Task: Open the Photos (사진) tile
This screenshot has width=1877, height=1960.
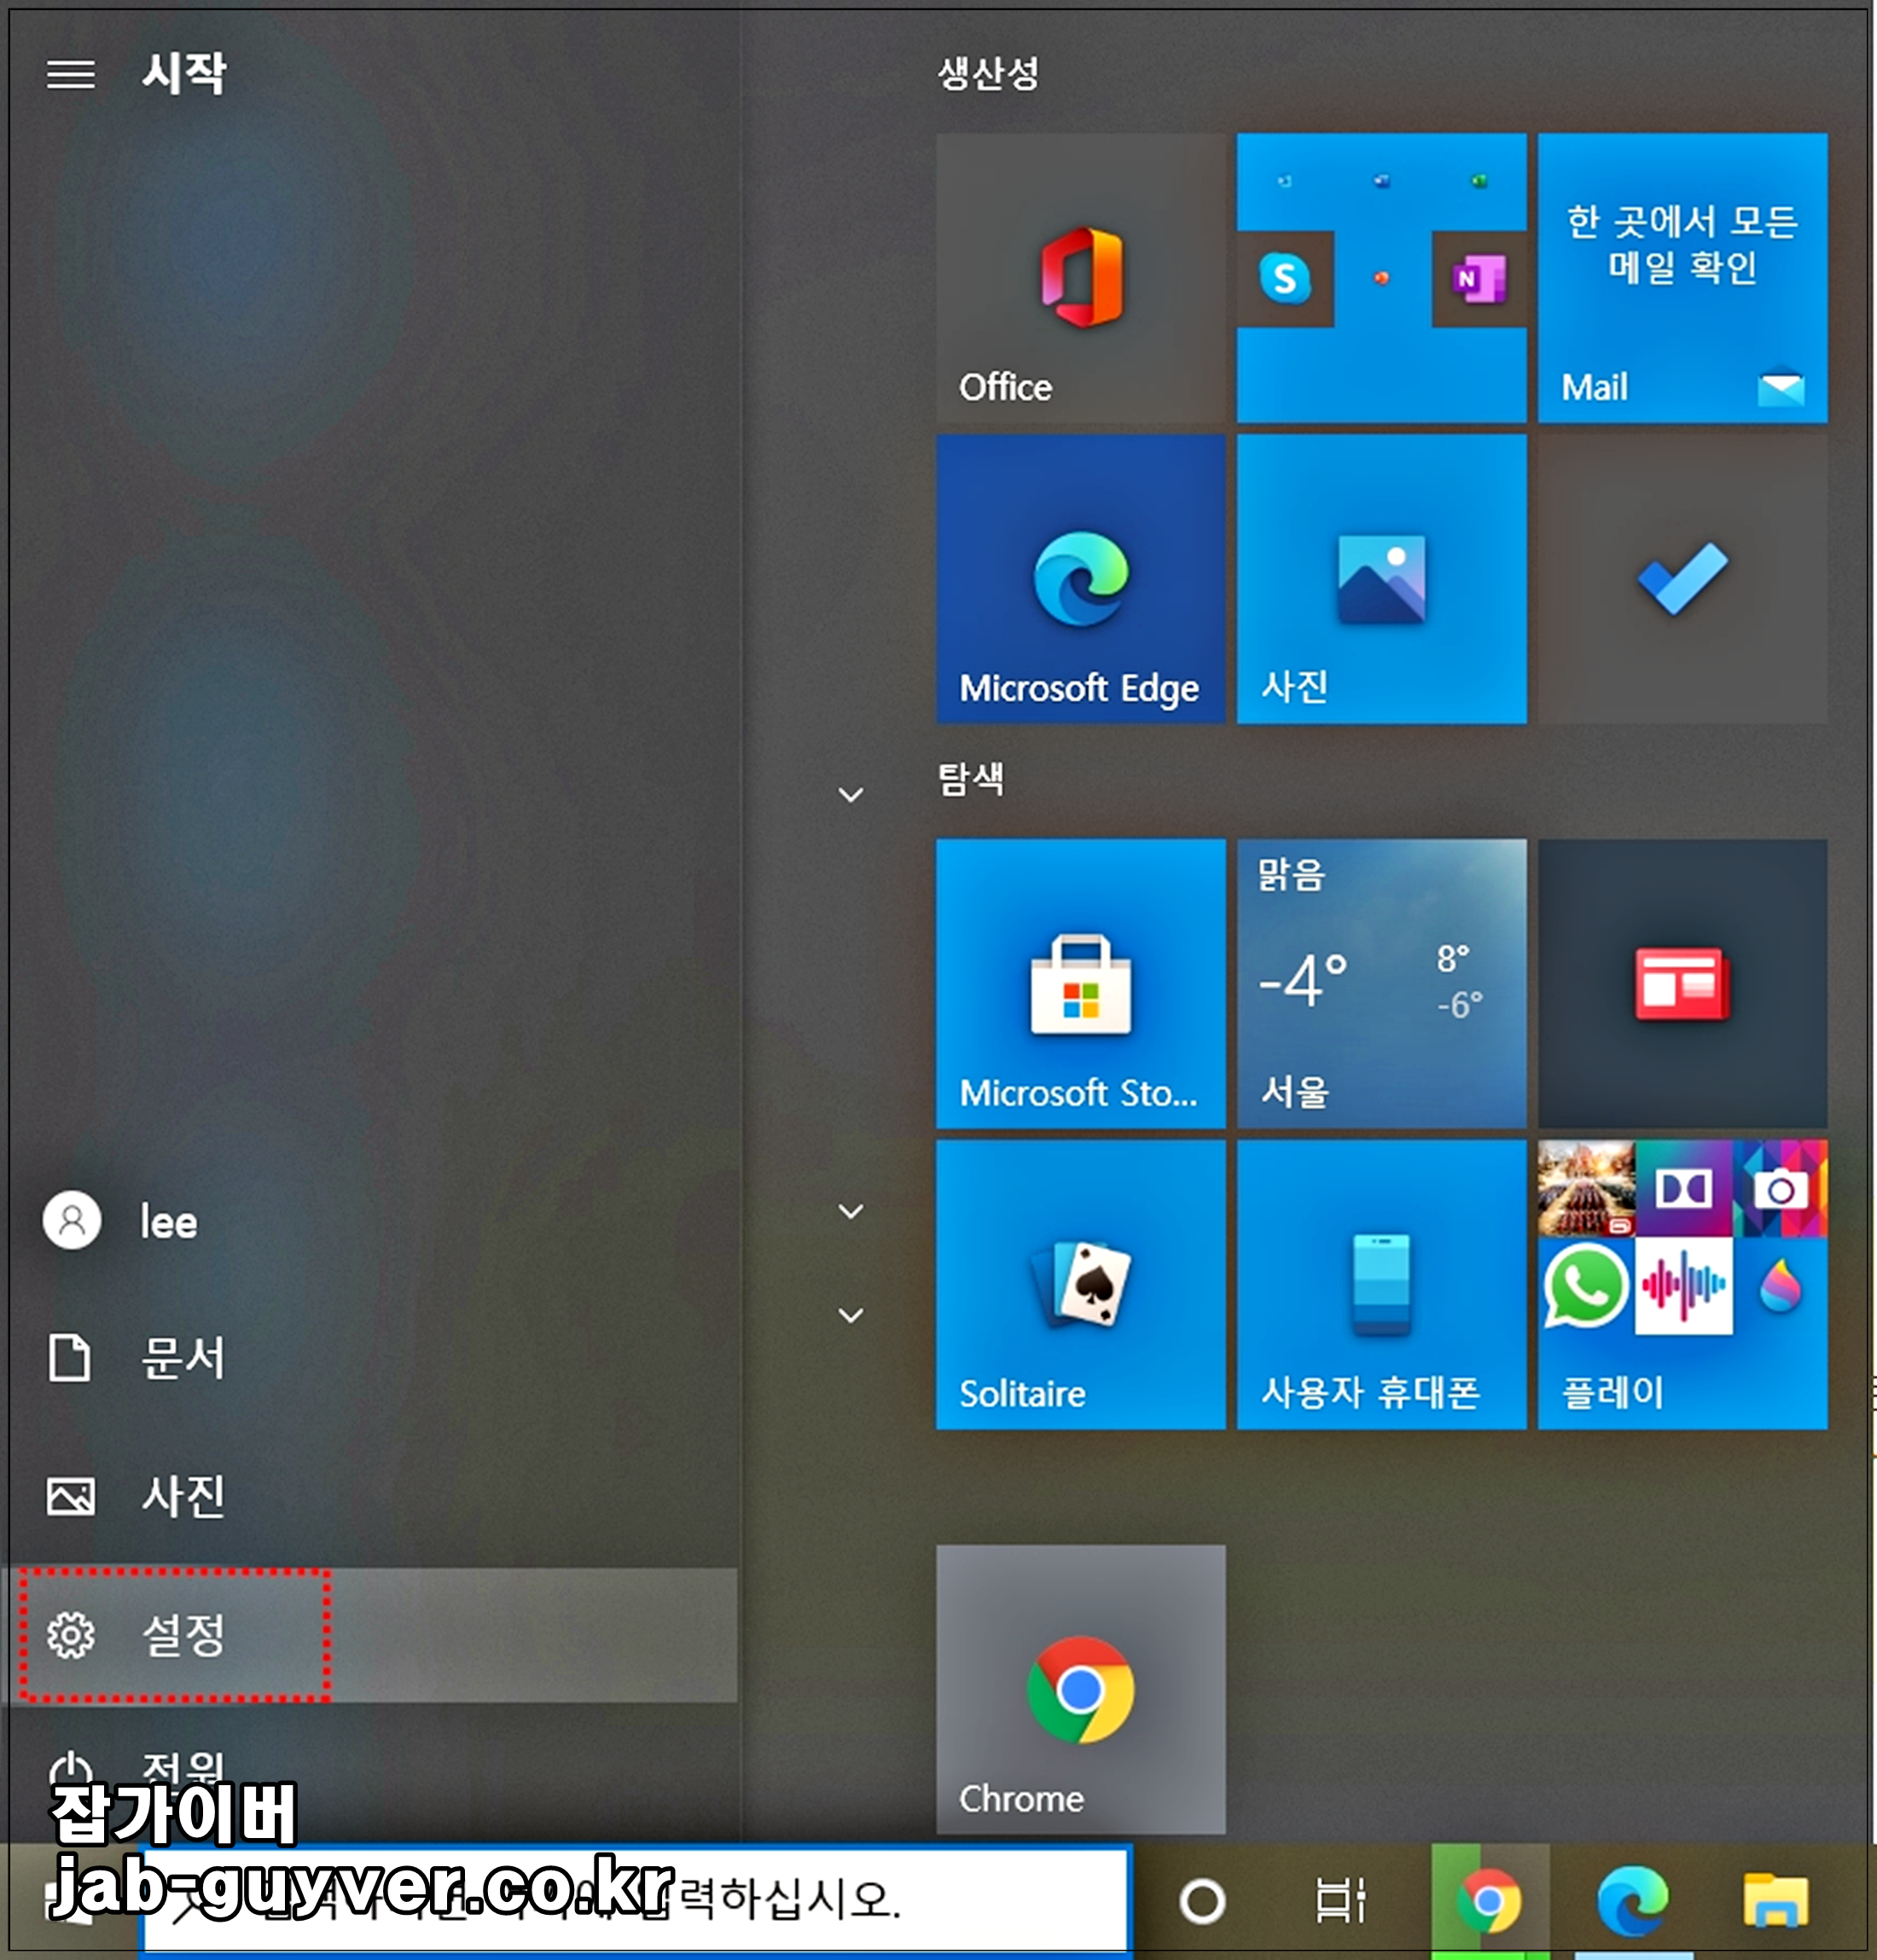Action: tap(1380, 578)
